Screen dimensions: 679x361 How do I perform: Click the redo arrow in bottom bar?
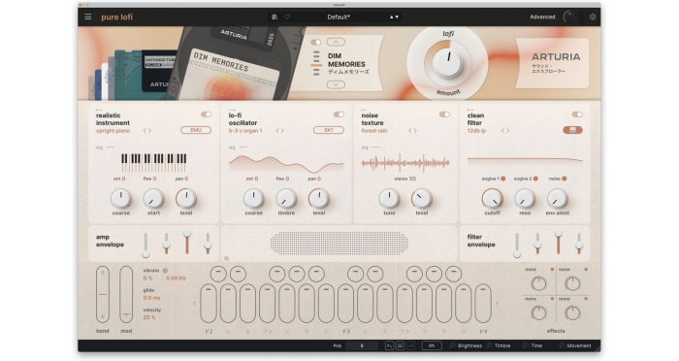click(410, 345)
